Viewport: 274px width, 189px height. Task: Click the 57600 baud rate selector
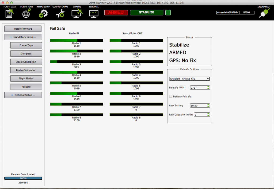tap(246, 13)
